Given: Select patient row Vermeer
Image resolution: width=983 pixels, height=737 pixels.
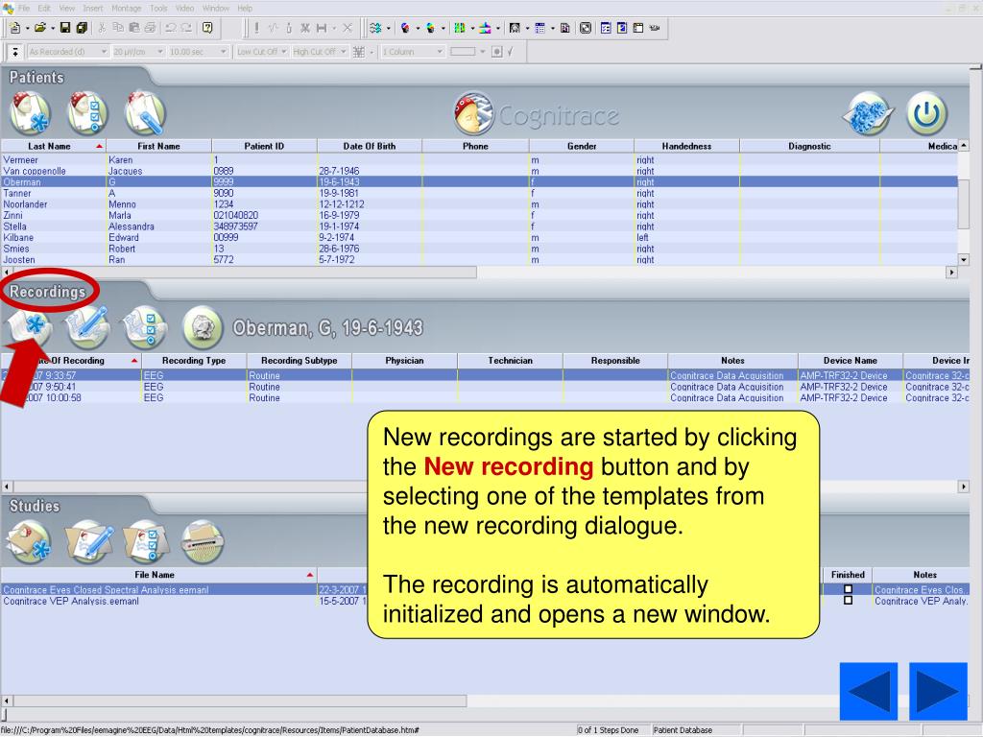Looking at the screenshot, I should tap(480, 160).
